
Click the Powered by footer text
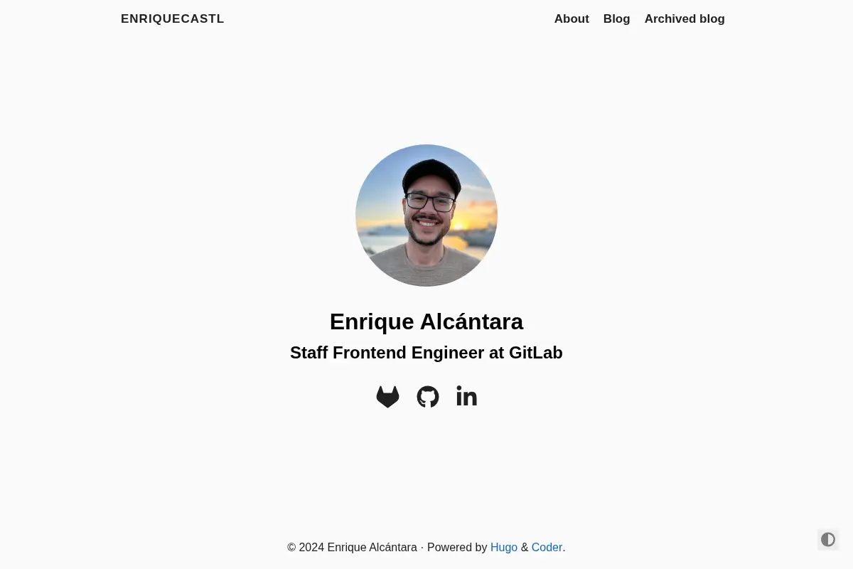pos(457,547)
